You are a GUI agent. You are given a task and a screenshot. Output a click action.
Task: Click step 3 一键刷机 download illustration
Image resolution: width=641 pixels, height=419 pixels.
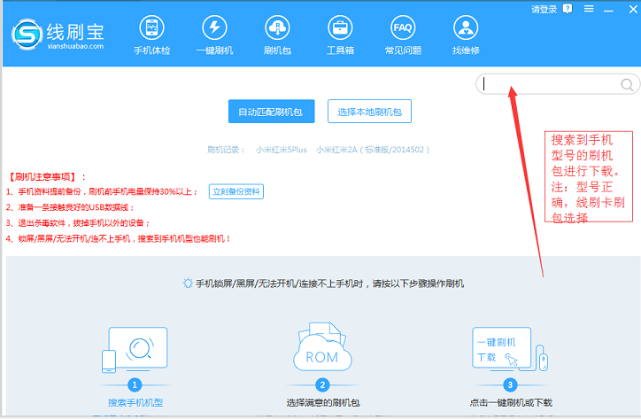510,350
